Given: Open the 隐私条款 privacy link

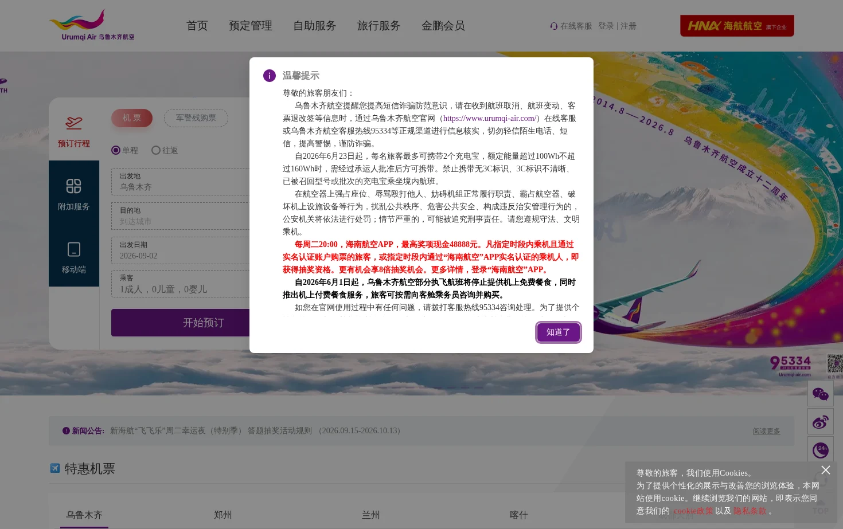Looking at the screenshot, I should coord(750,511).
